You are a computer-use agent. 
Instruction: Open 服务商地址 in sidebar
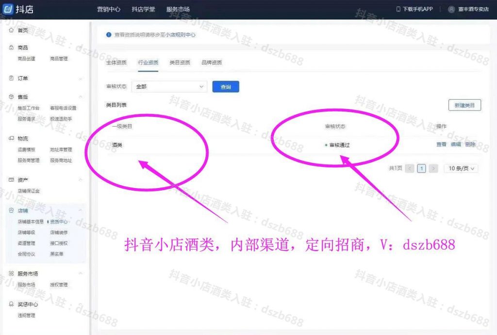coord(61,160)
